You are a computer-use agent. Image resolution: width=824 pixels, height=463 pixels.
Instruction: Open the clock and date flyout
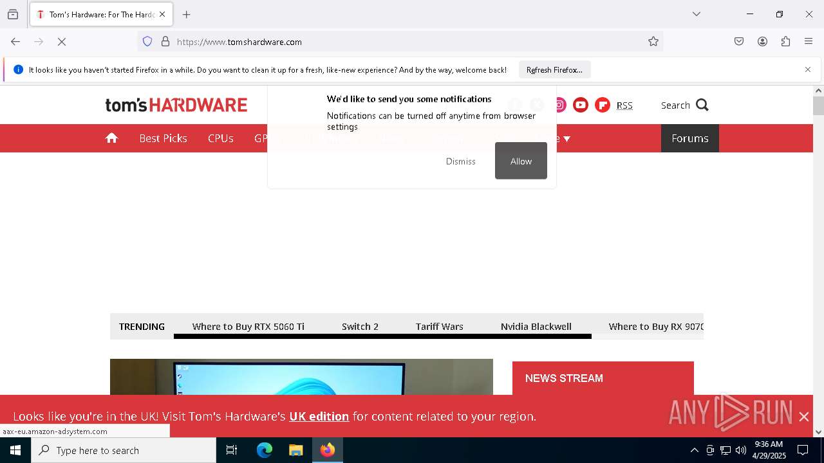pos(769,450)
